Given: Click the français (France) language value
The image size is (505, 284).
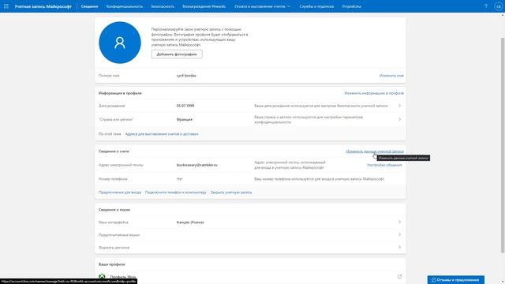Looking at the screenshot, I should point(190,222).
